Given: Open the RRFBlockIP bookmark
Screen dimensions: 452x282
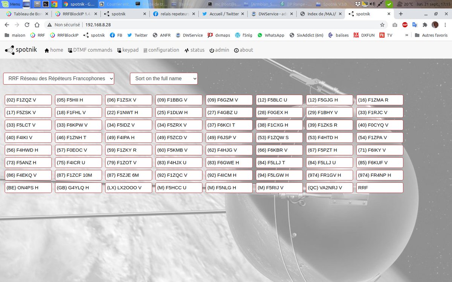Looking at the screenshot, I should click(x=64, y=35).
